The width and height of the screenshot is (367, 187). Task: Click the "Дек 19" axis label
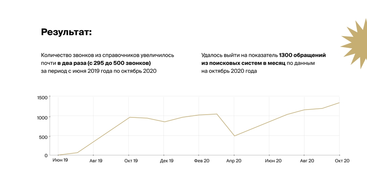pyautogui.click(x=167, y=161)
